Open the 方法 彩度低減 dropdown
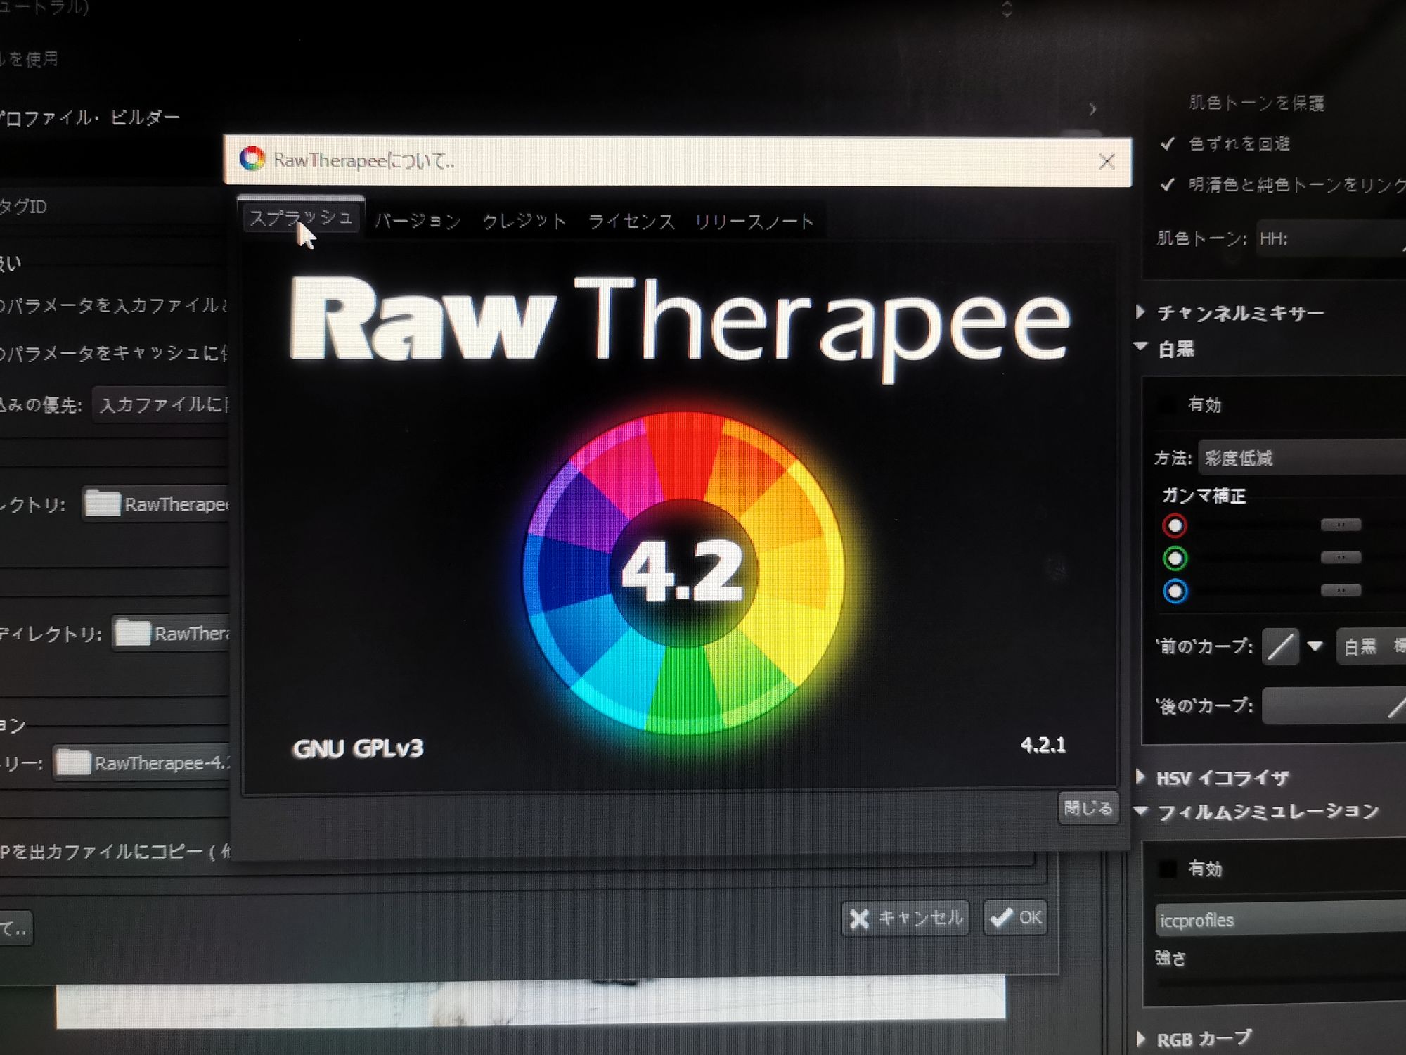Screen dimensions: 1406x1055 [x=1301, y=459]
